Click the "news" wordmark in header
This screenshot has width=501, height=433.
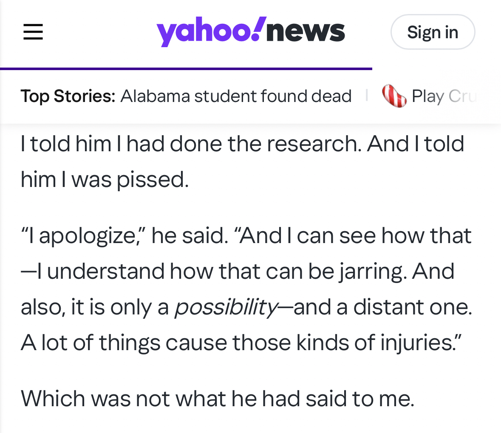coord(306,32)
